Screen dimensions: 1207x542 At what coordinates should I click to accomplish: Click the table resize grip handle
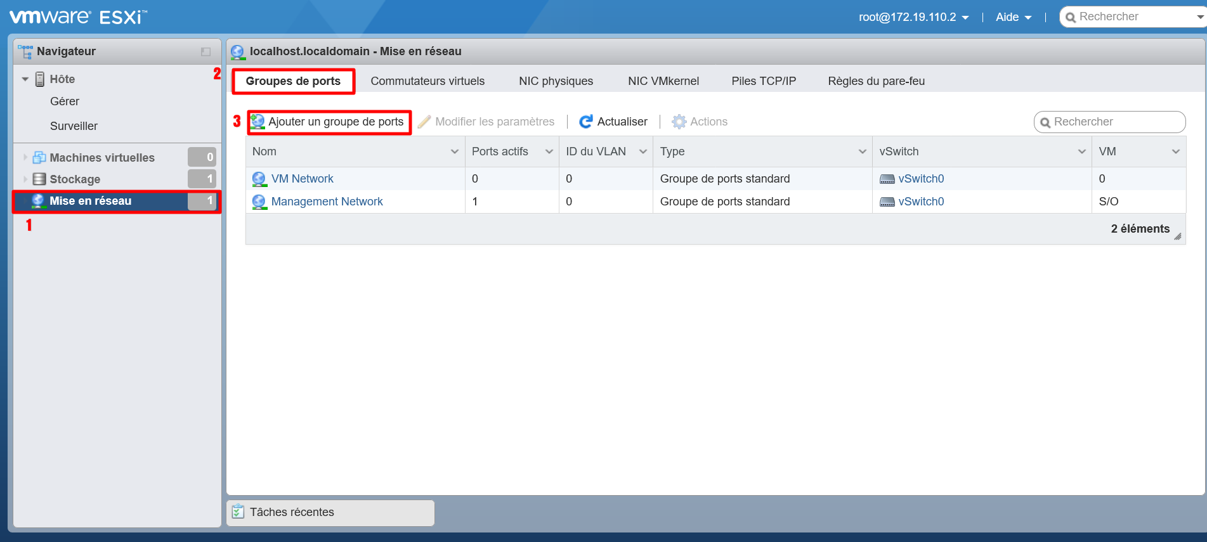click(1177, 236)
